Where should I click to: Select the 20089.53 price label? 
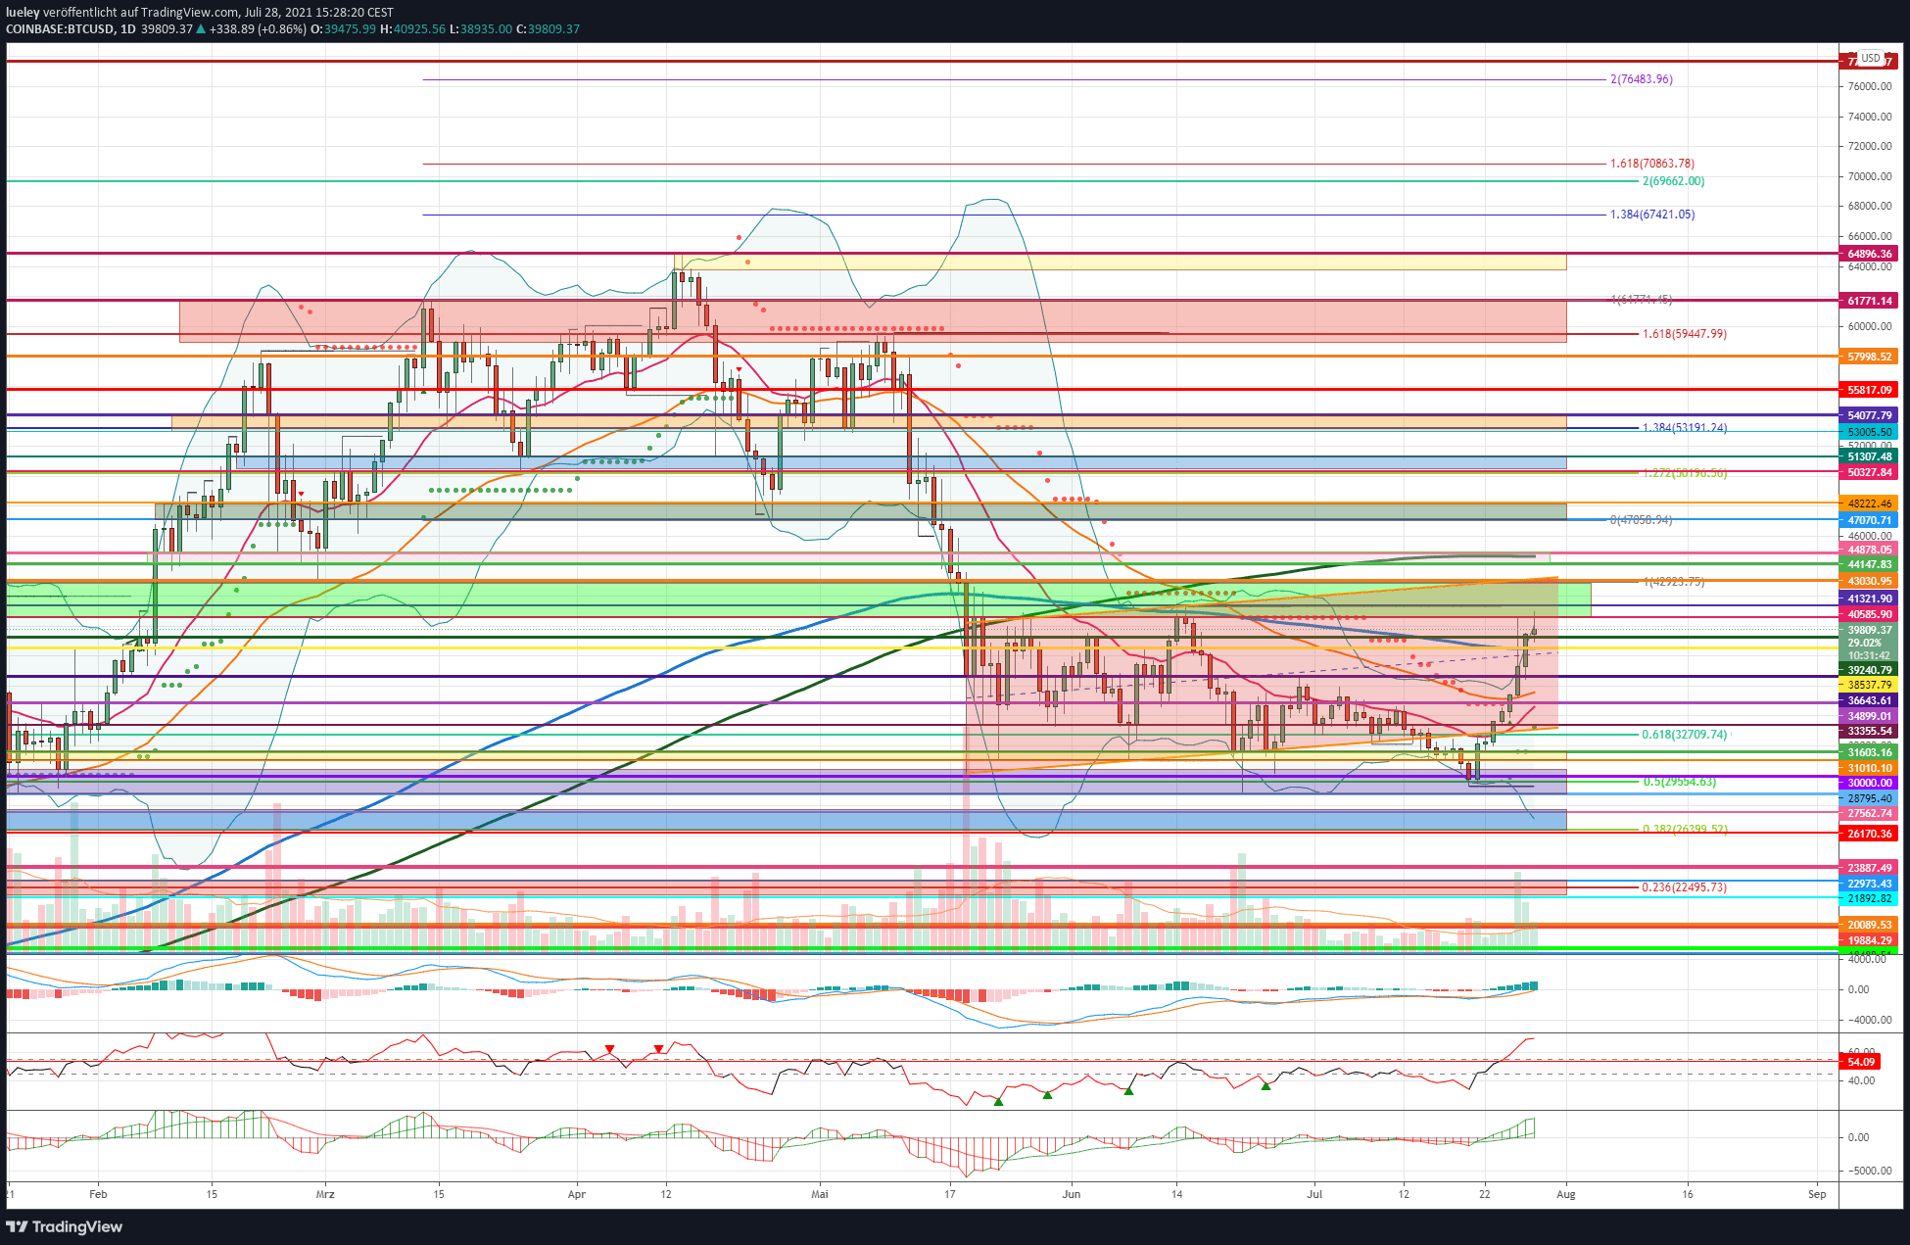tap(1869, 925)
